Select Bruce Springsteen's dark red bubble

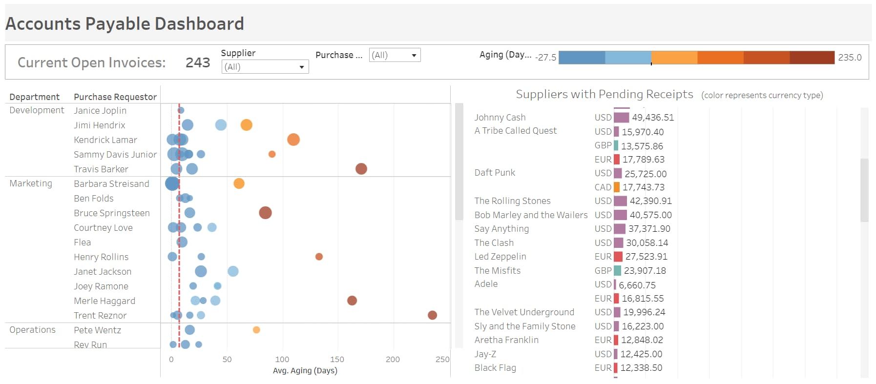click(x=265, y=213)
